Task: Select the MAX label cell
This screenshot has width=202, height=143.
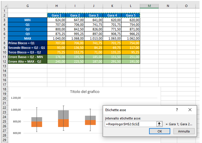Action: pyautogui.click(x=28, y=38)
